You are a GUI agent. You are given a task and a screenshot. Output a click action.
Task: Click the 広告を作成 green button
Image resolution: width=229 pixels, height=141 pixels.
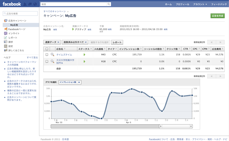pos(218,16)
